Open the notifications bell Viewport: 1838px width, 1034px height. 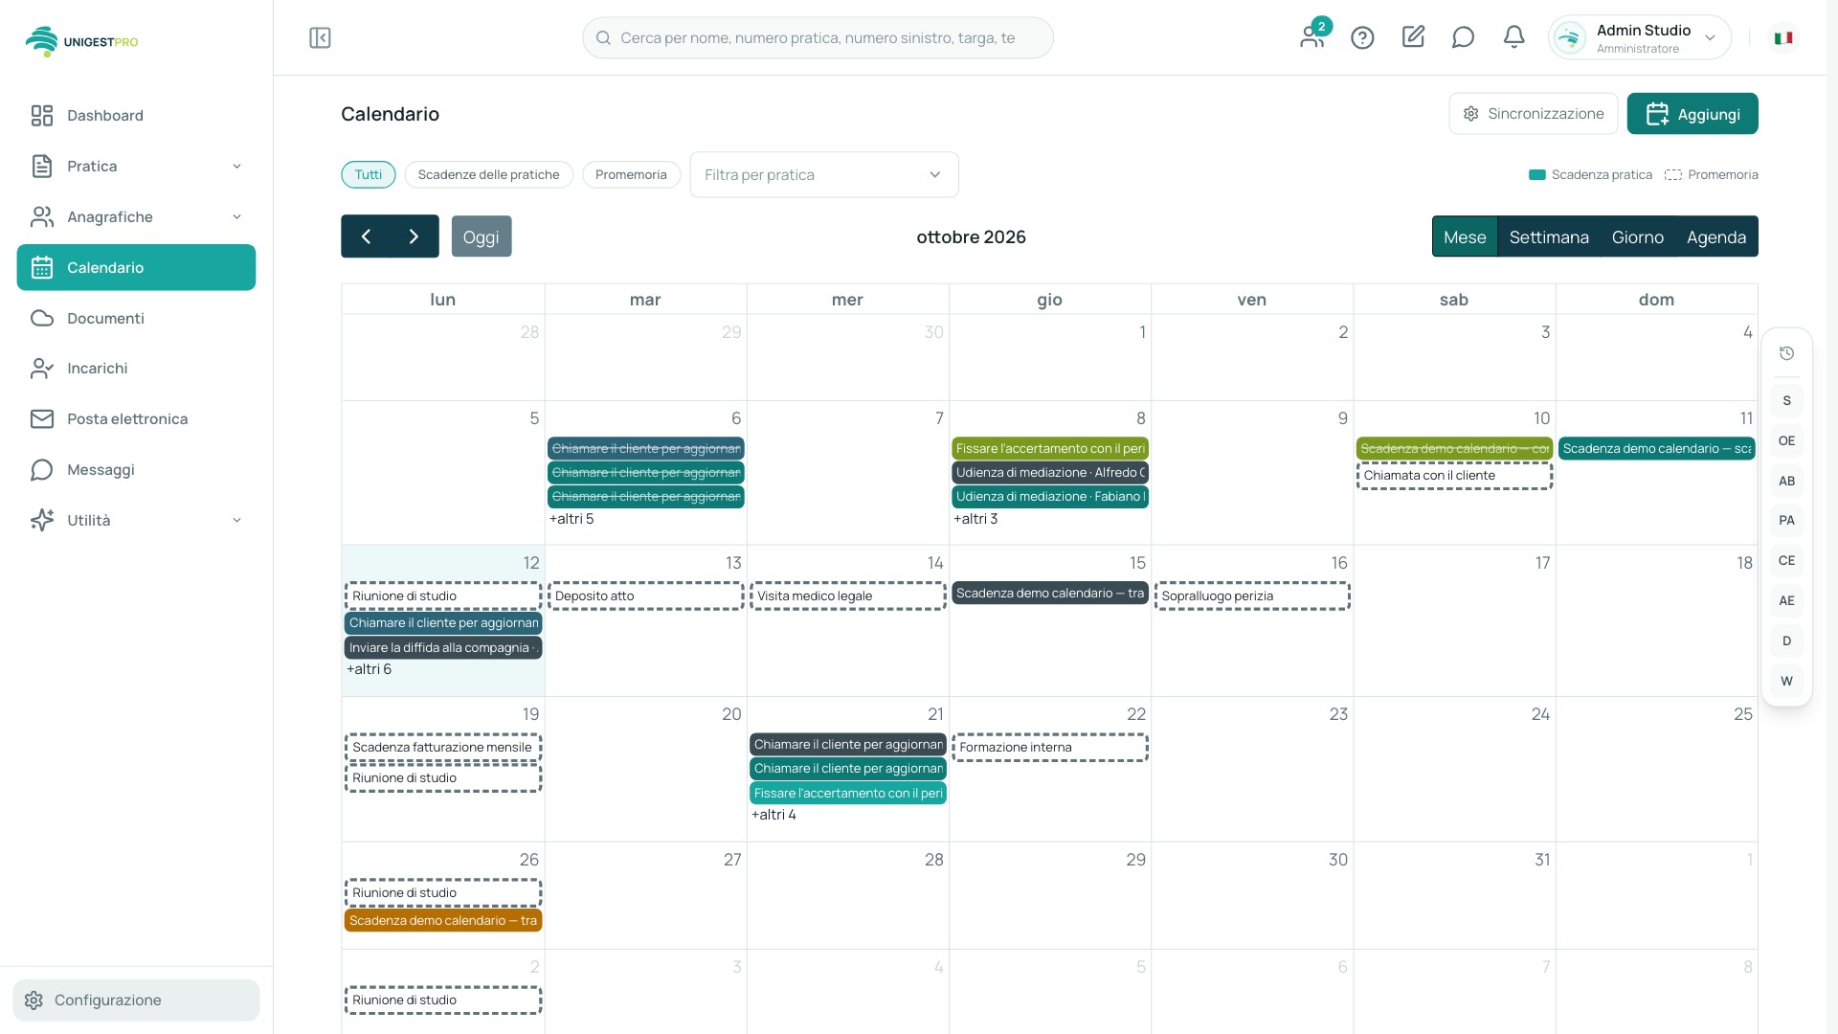1513,37
